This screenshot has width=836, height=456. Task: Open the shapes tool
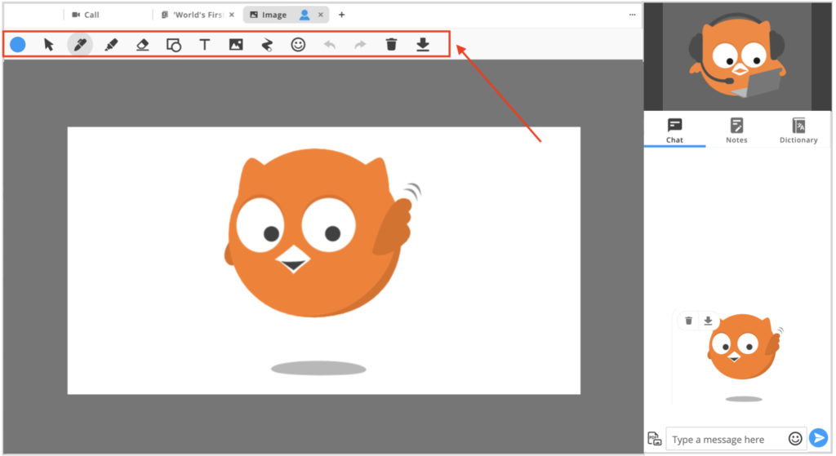(174, 45)
